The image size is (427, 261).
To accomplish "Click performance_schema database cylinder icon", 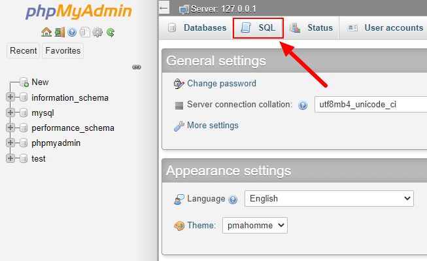I will [x=24, y=128].
